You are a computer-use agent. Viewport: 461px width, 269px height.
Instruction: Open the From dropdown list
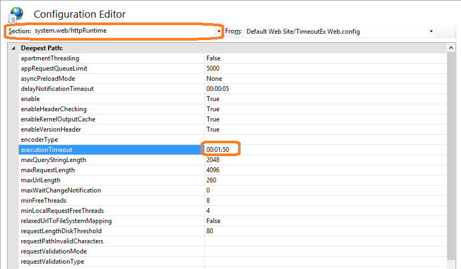(431, 32)
